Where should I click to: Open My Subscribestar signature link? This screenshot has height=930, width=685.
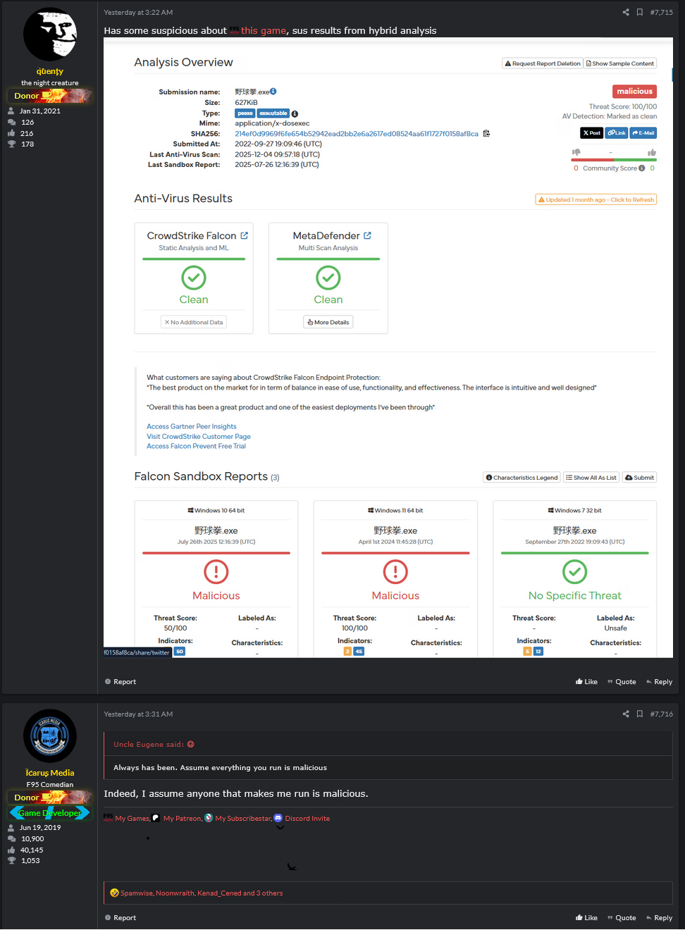tap(243, 818)
